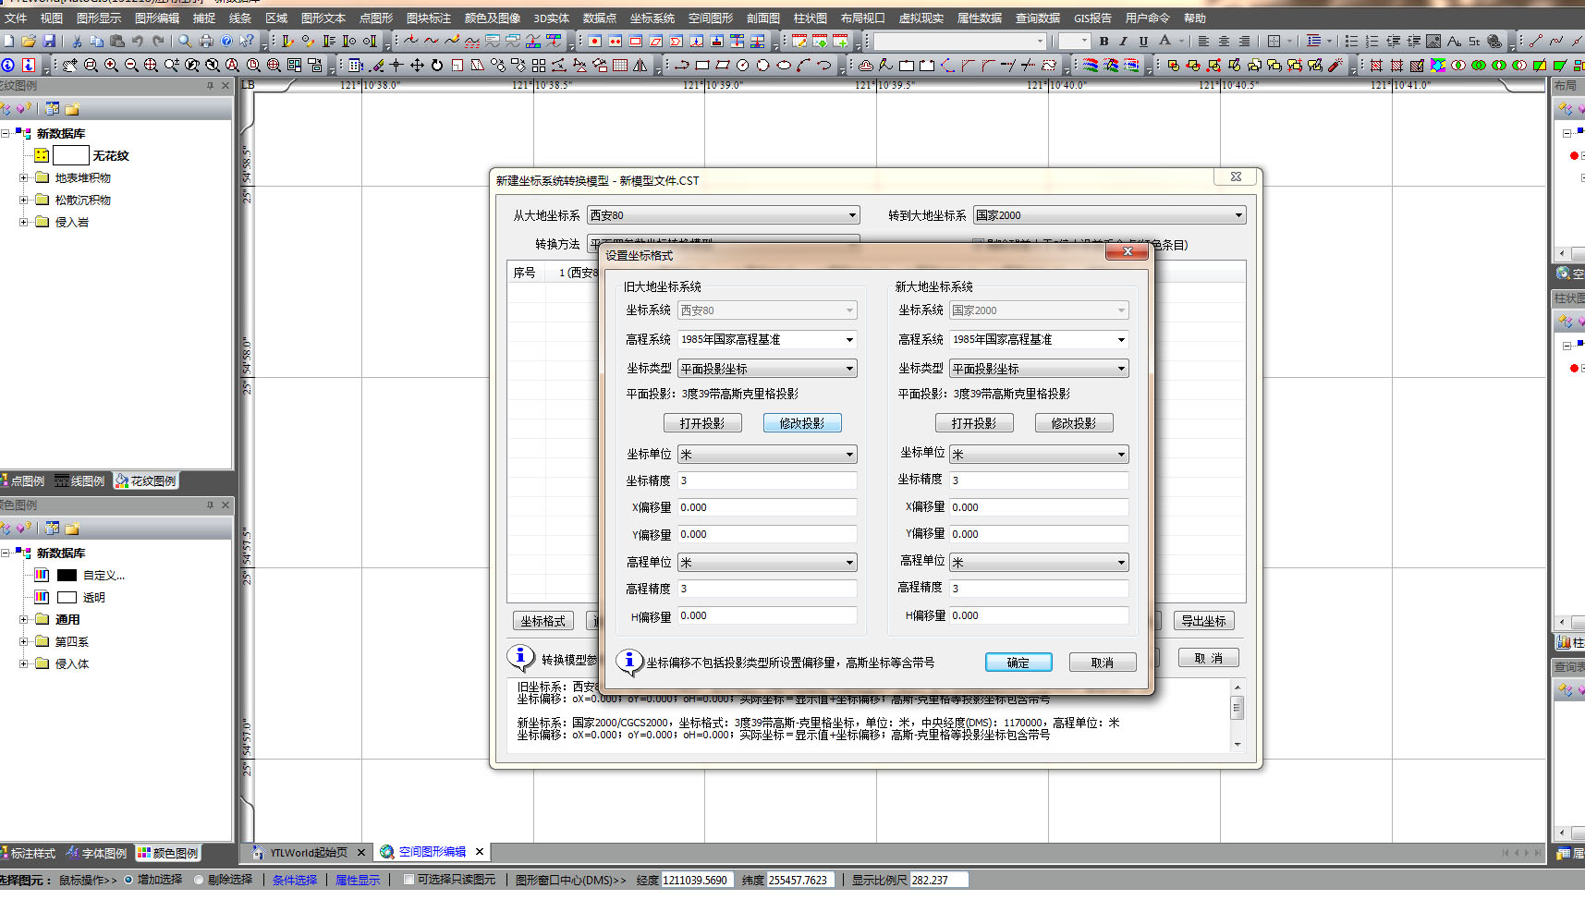The height and width of the screenshot is (900, 1585).
Task: Click old system 修改投影 button
Action: [802, 423]
